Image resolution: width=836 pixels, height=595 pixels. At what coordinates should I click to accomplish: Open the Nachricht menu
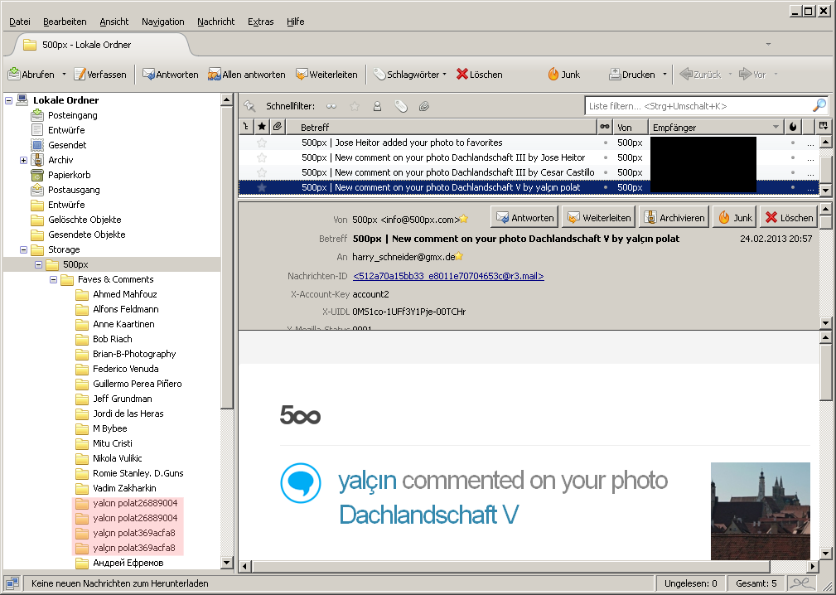(x=216, y=22)
